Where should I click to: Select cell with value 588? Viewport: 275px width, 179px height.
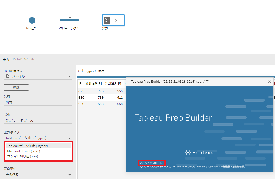(106, 104)
